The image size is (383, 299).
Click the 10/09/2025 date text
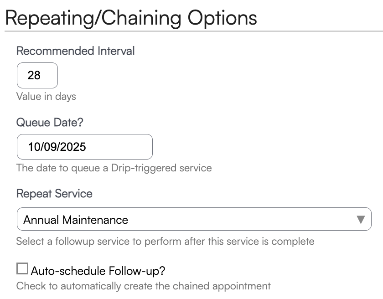coord(57,147)
